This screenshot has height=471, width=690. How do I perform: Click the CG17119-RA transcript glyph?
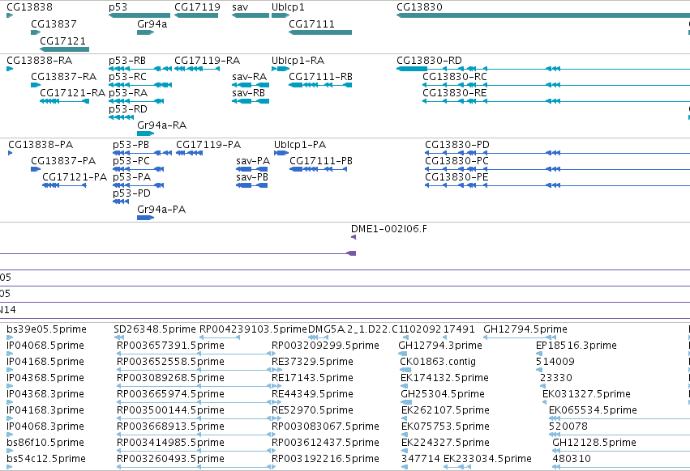tap(197, 69)
